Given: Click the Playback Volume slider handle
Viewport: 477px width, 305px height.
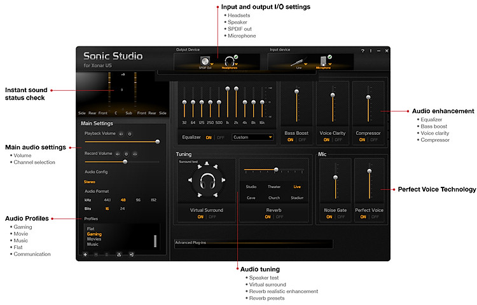Looking at the screenshot, I should 157,142.
